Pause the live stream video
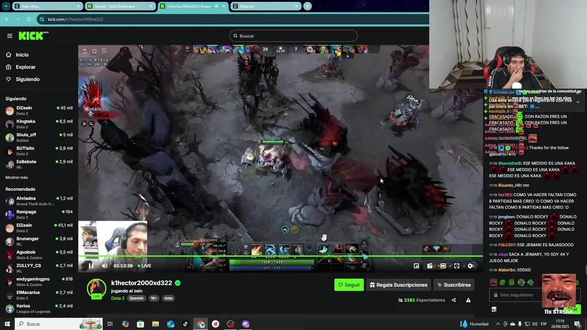This screenshot has height=330, width=587. (x=91, y=266)
